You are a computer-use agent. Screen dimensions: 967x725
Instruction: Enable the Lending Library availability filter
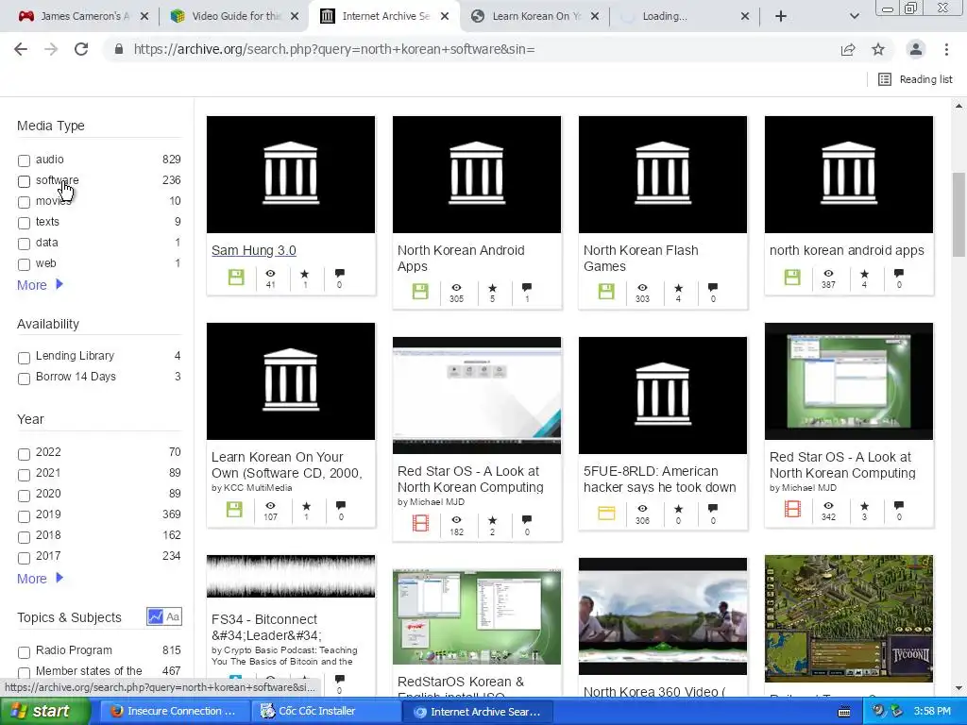coord(24,358)
